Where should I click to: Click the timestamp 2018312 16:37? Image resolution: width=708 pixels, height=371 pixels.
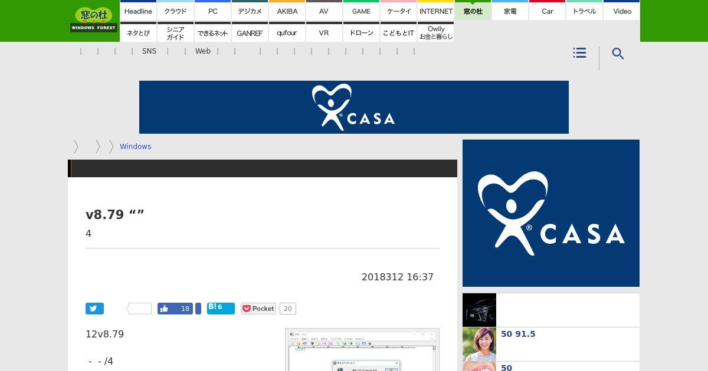click(x=398, y=277)
